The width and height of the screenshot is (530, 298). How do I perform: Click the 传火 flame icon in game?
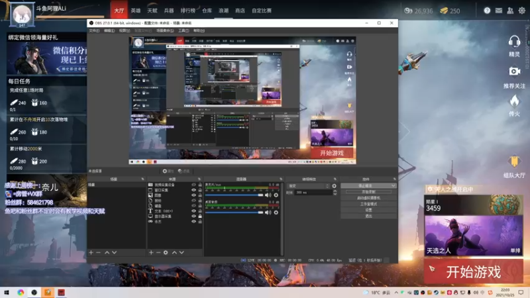tap(515, 101)
